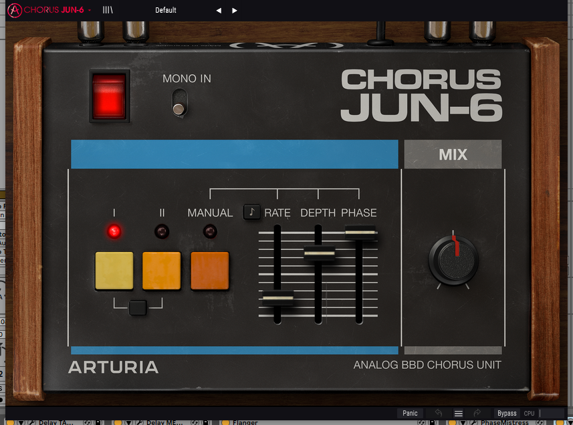This screenshot has height=425, width=573.
Task: Select chorus mode II button
Action: [x=162, y=271]
